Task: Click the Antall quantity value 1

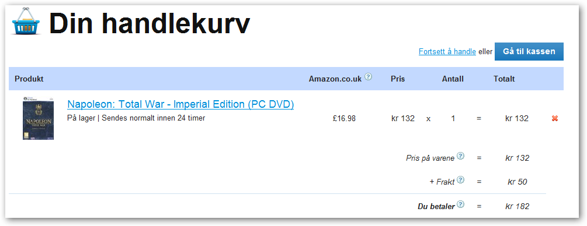Action: tap(453, 119)
